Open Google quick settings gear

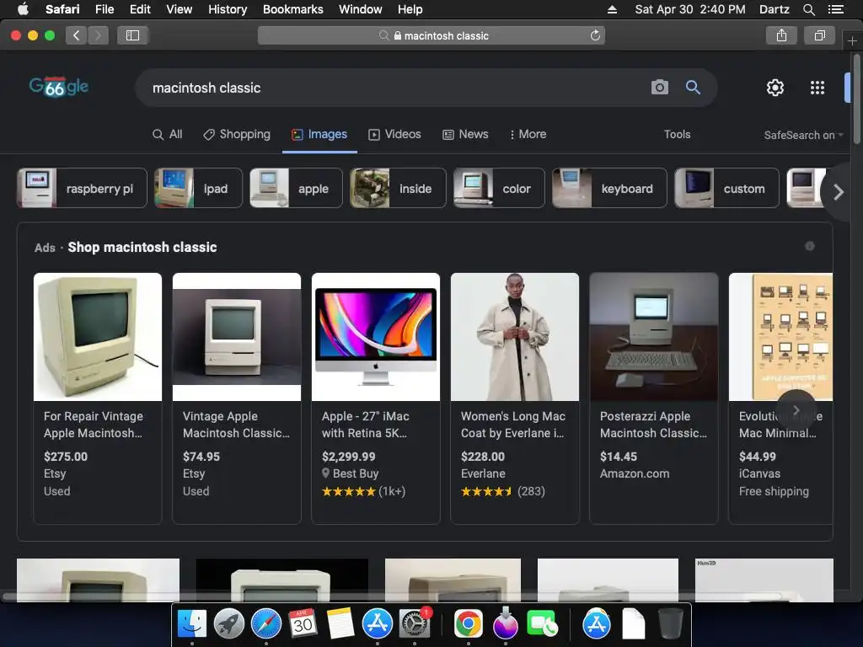(775, 88)
